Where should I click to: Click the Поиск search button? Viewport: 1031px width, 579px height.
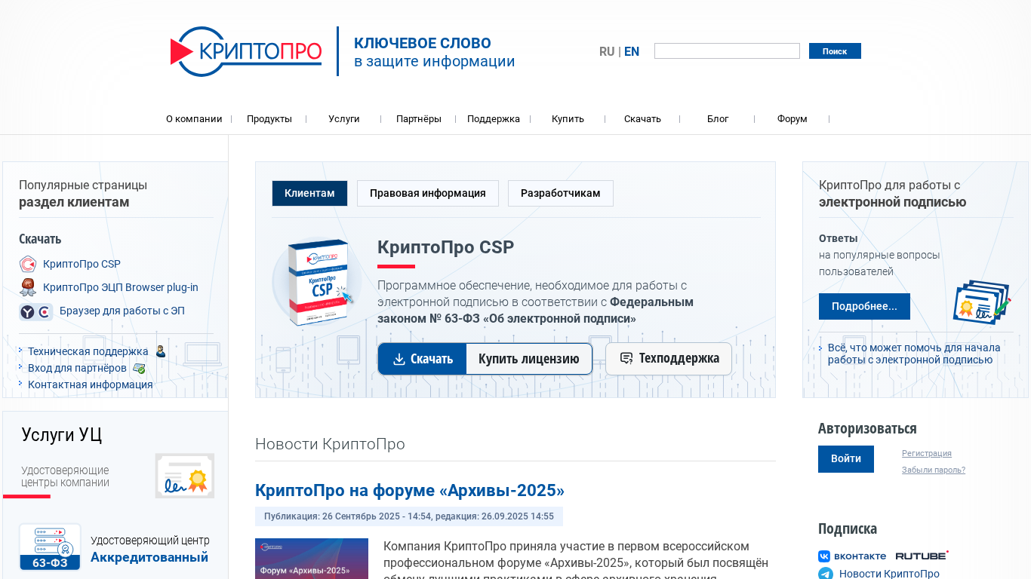(835, 51)
